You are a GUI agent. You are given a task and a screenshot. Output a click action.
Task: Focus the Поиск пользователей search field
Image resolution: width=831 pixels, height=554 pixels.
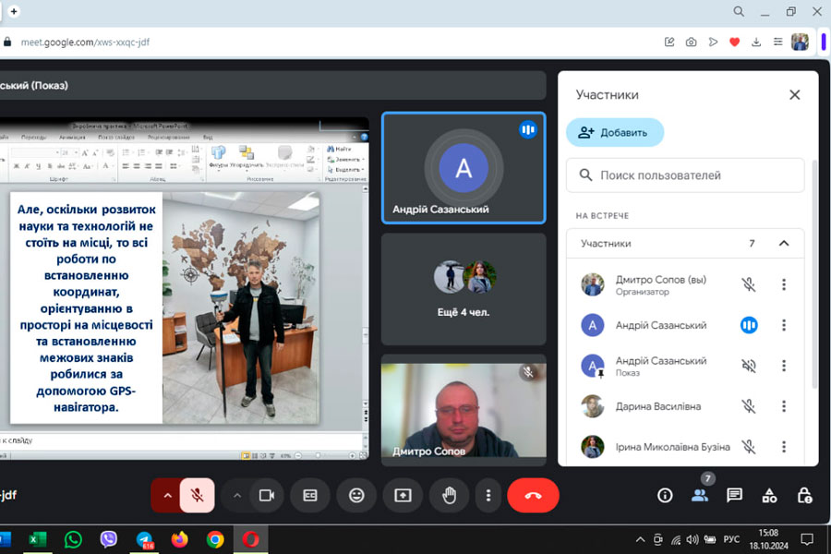pos(685,175)
